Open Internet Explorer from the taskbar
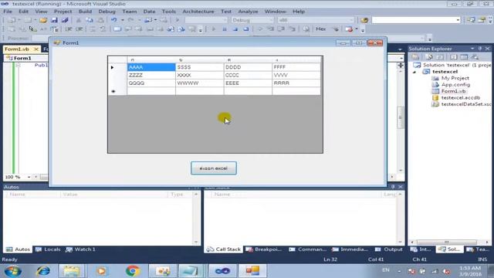This screenshot has width=494, height=278. pyautogui.click(x=43, y=271)
